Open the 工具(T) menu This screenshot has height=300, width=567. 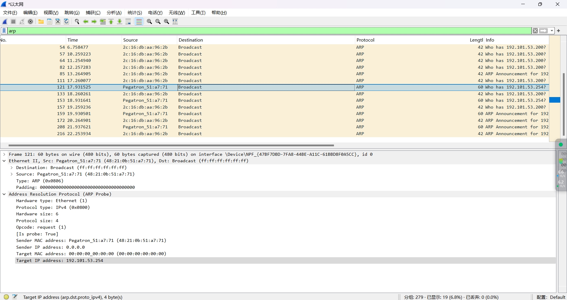coord(198,13)
